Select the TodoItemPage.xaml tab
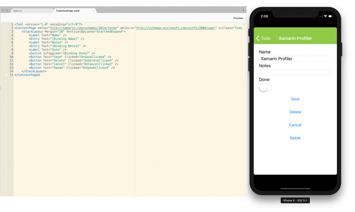The width and height of the screenshot is (355, 212). [68, 11]
